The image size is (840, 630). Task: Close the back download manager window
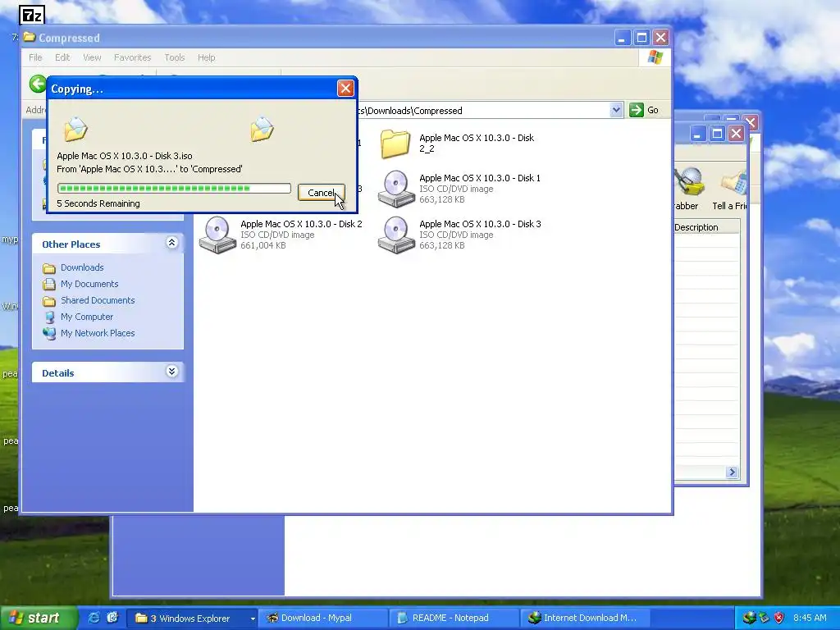click(x=736, y=134)
